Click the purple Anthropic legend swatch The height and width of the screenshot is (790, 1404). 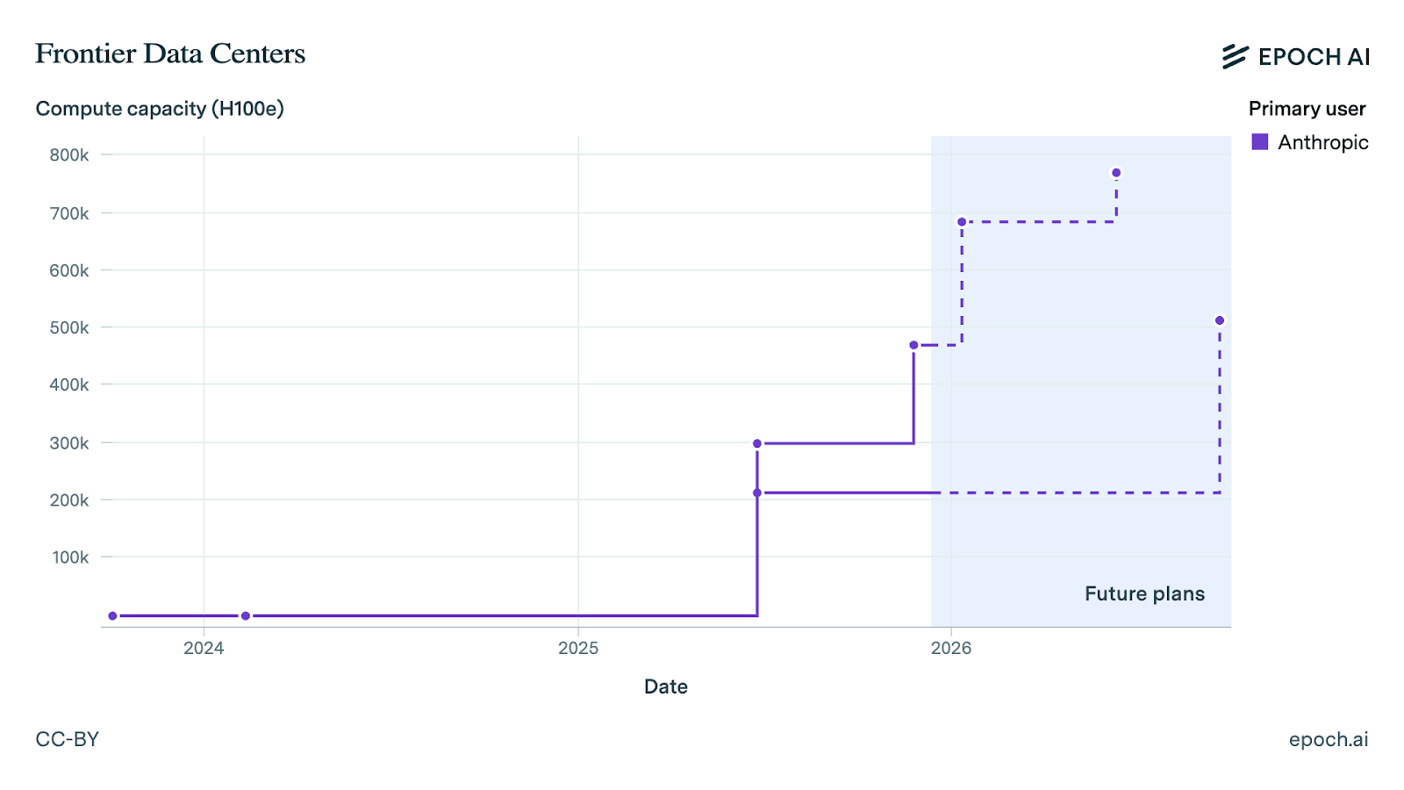[x=1260, y=142]
